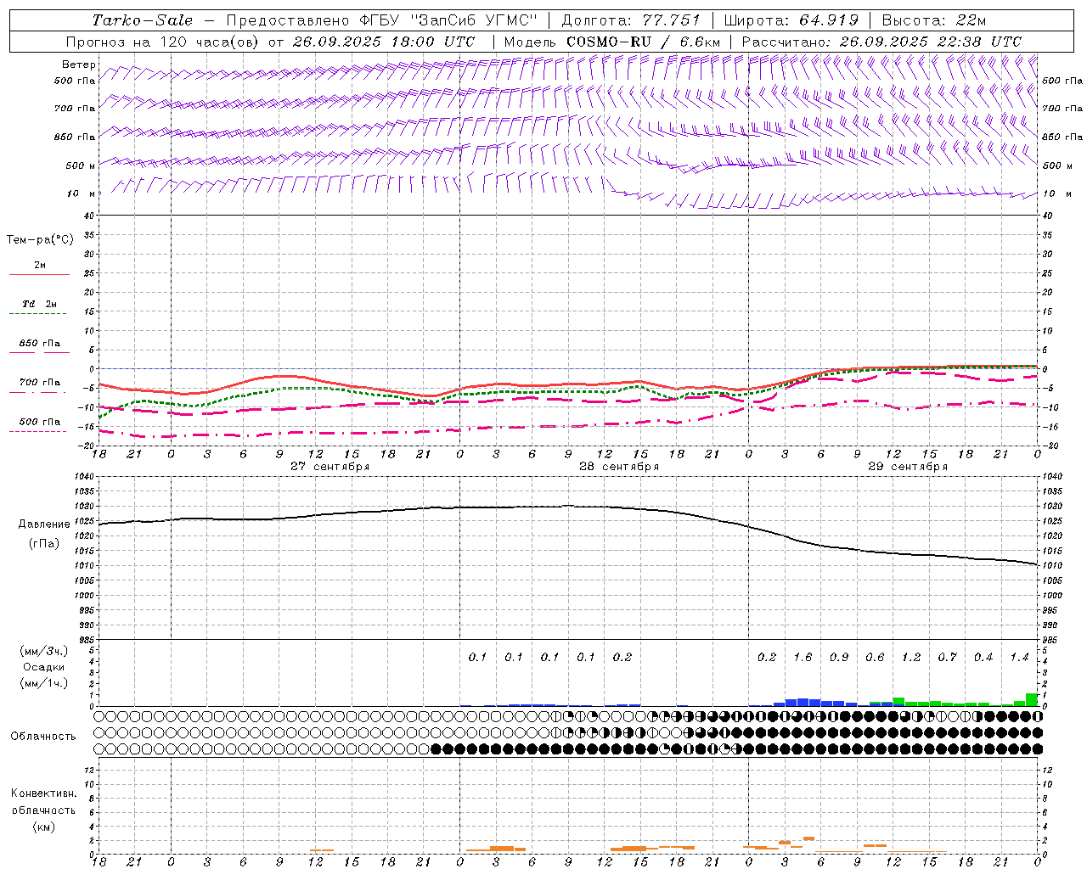
Task: Click the 27 сентября date label
Action: point(329,467)
